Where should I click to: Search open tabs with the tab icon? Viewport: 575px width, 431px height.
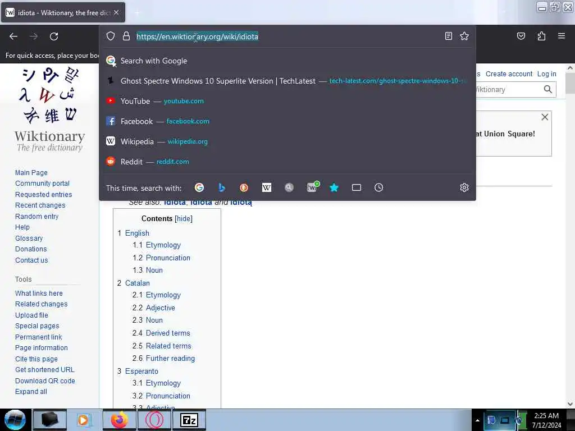tap(357, 187)
